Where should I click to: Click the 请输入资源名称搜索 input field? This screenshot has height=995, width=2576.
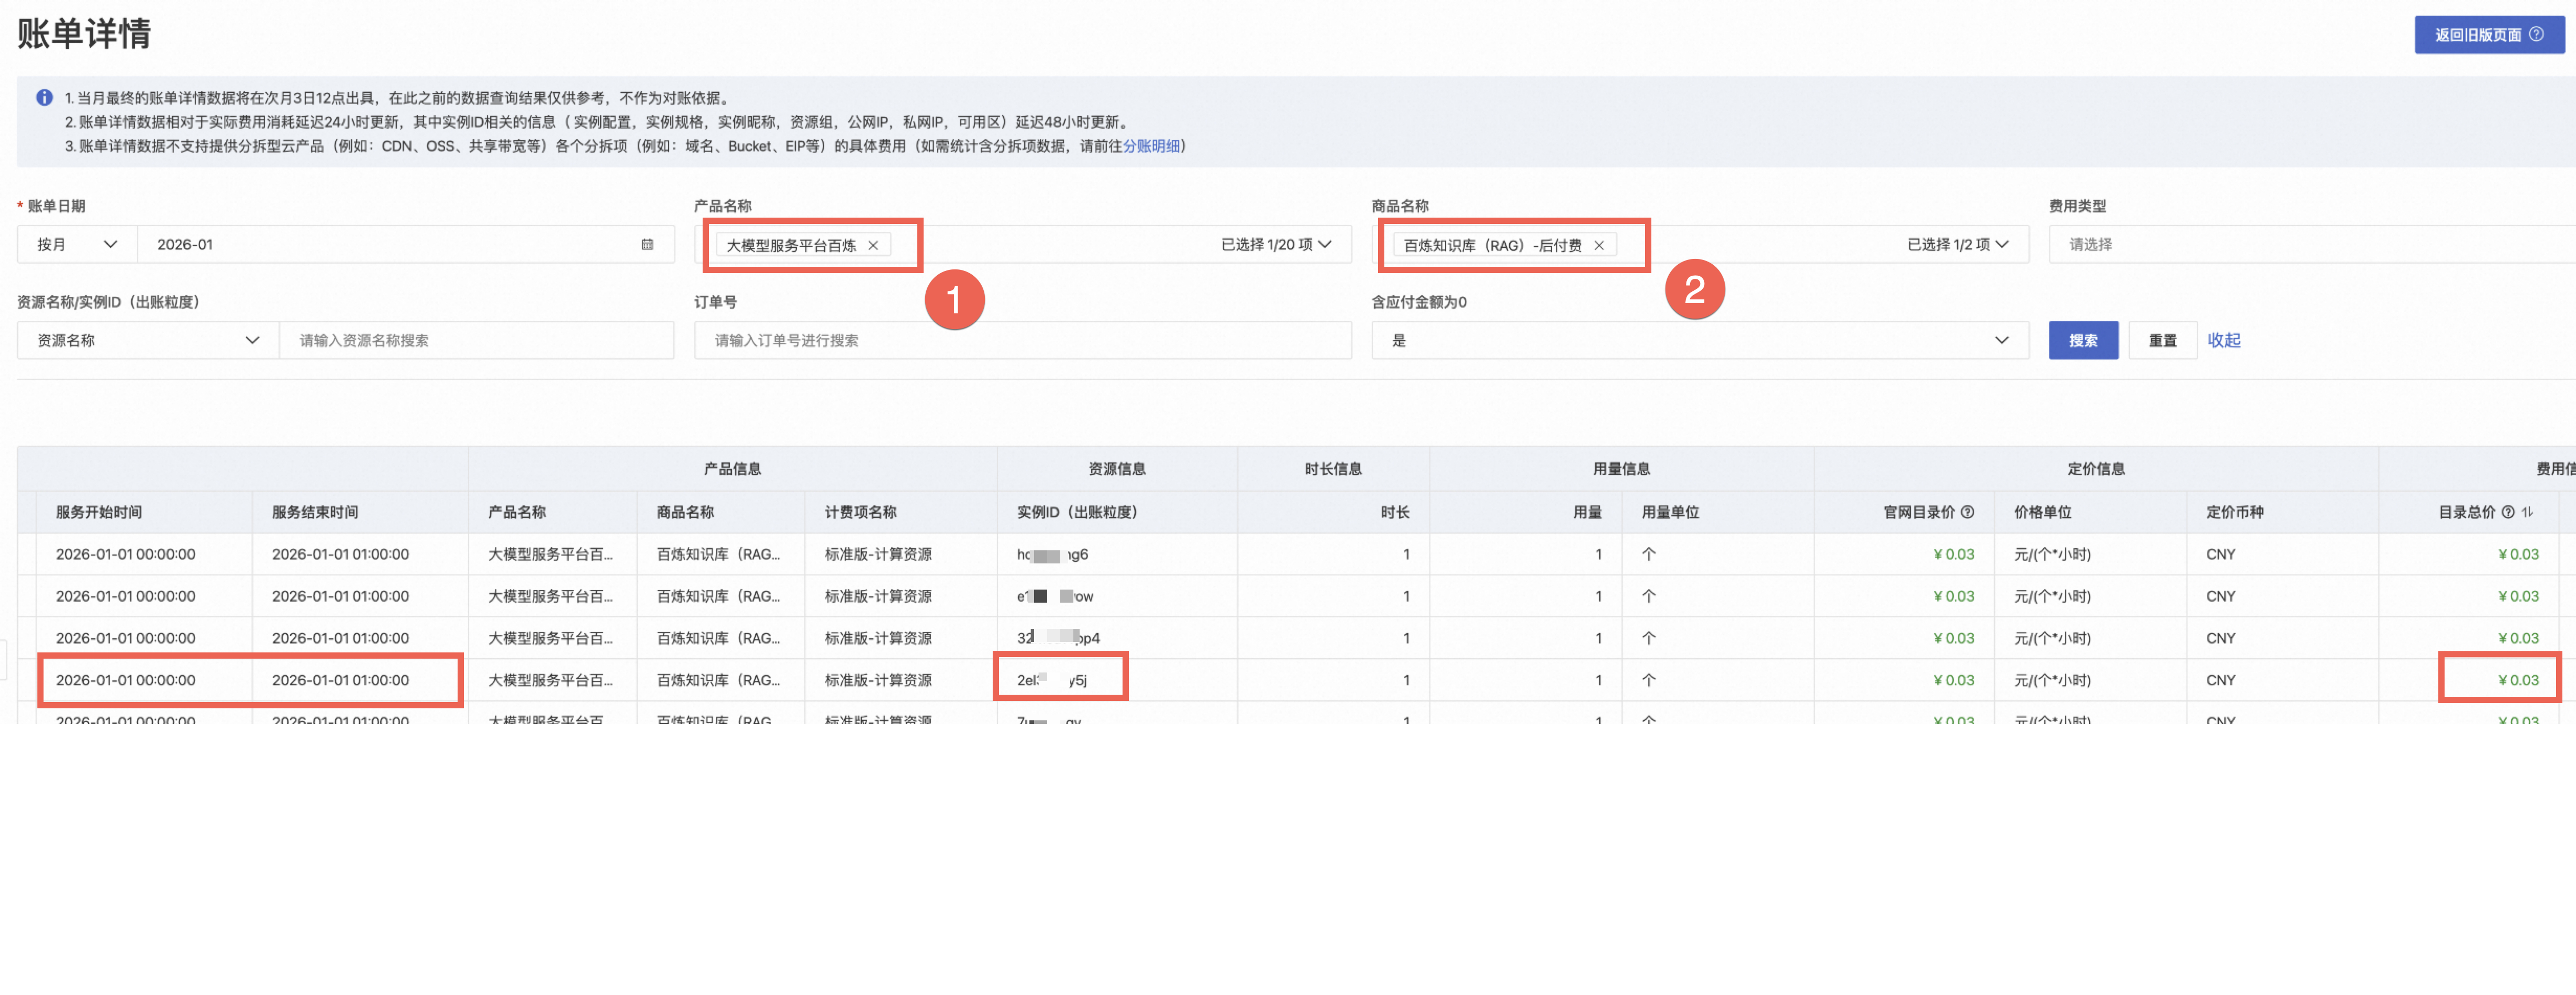click(477, 341)
